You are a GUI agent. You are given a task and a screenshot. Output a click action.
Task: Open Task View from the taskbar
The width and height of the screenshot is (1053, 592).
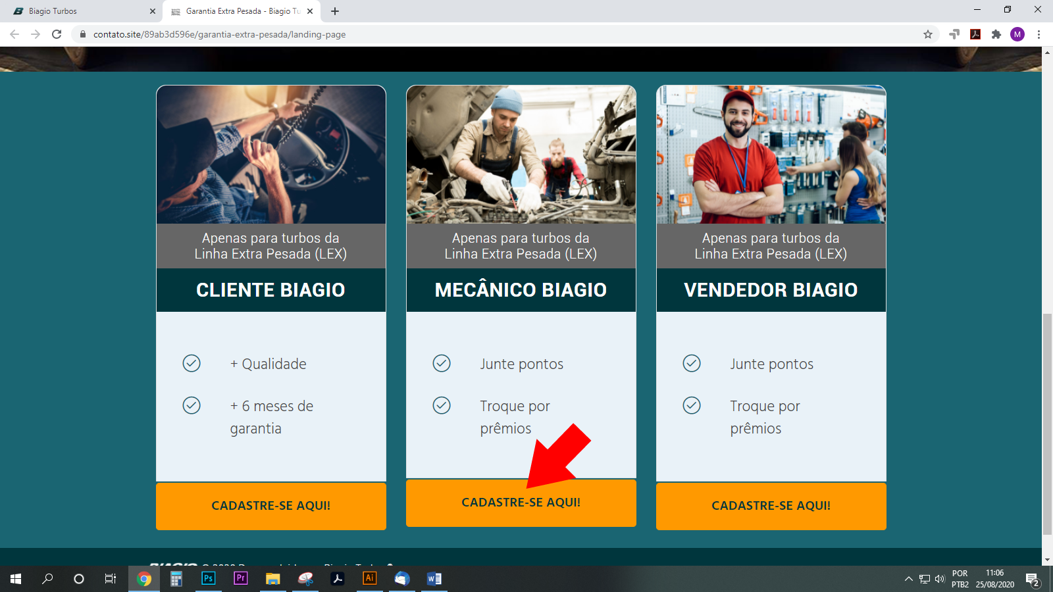click(x=111, y=579)
